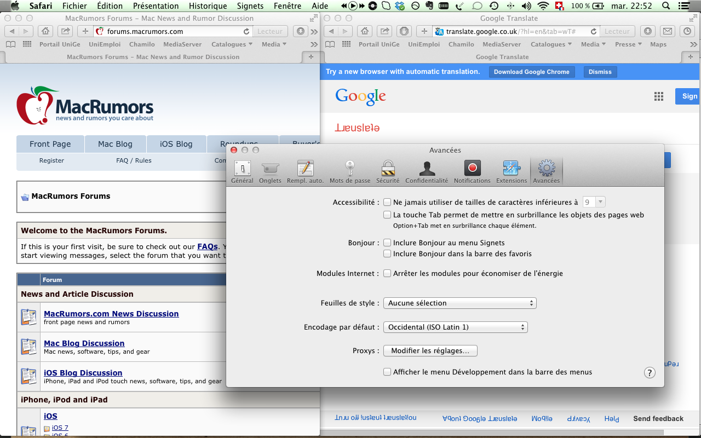Enable minimum font size checkbox
The height and width of the screenshot is (438, 701).
(x=387, y=202)
